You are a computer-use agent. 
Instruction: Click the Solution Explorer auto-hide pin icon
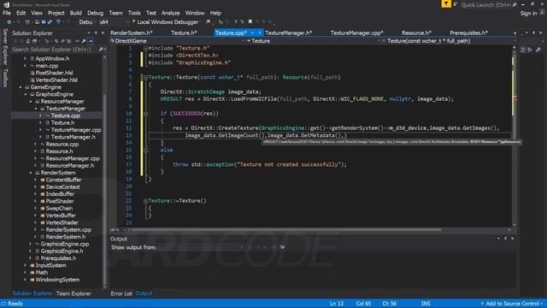tap(96, 33)
